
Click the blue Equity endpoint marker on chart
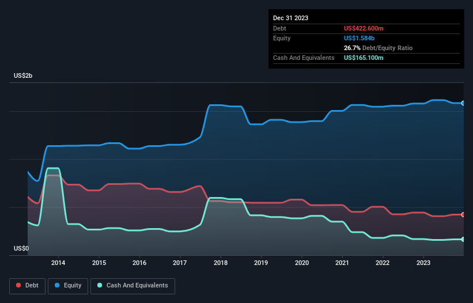(463, 103)
